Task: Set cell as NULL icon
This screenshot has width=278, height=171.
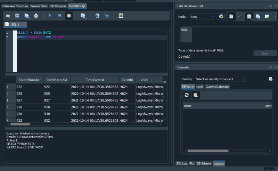Action: point(240,17)
